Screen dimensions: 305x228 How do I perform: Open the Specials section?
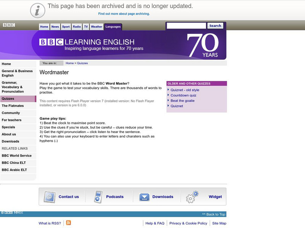(18, 127)
